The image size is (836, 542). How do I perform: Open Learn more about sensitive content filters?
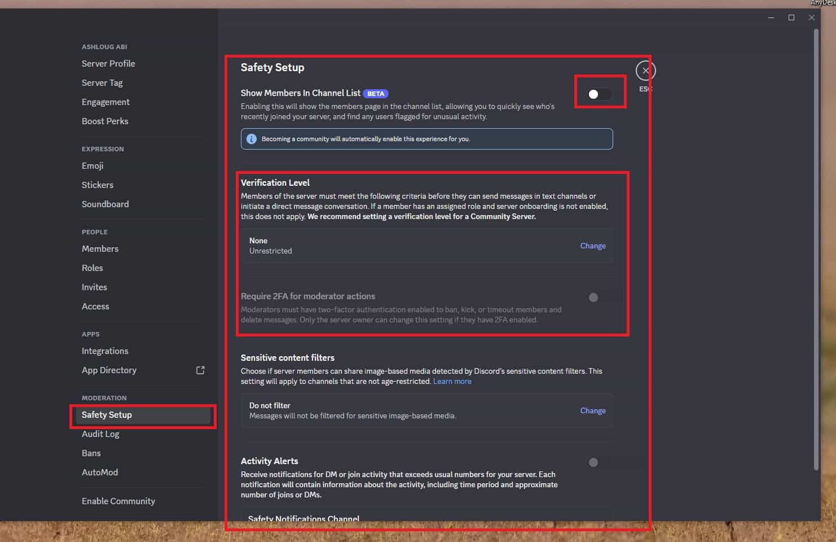tap(452, 381)
